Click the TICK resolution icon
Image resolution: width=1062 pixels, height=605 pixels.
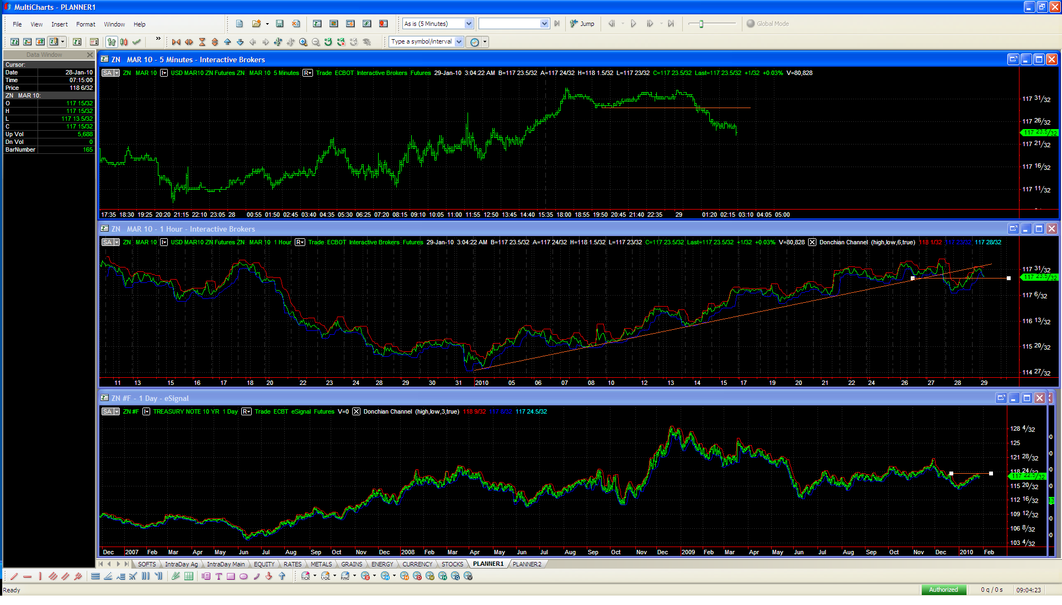pos(305,576)
